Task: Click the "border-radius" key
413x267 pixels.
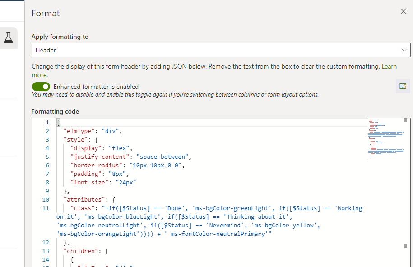Action: tap(97, 166)
